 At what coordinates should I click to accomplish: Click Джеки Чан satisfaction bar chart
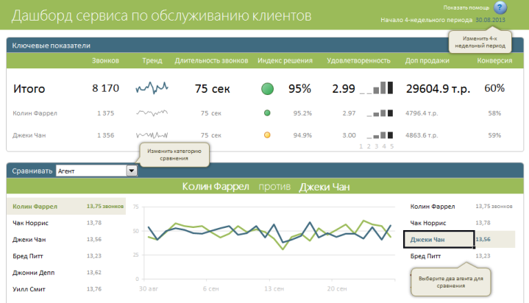[380, 135]
